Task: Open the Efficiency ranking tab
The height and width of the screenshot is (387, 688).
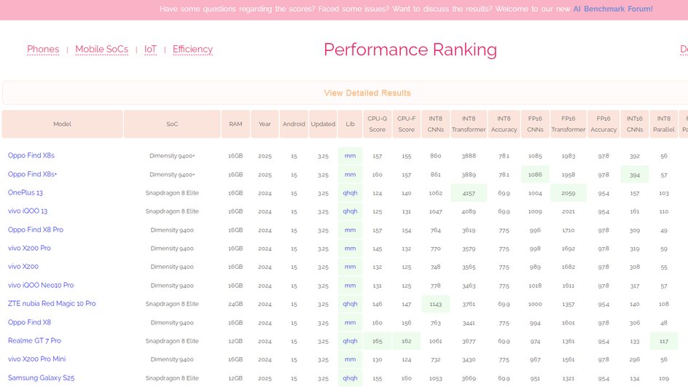Action: point(192,49)
